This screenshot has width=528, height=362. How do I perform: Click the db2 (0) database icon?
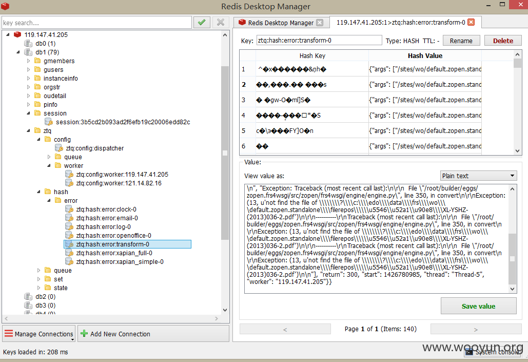coord(28,297)
